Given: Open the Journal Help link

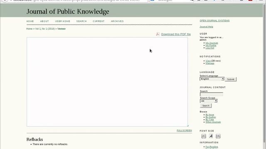Looking at the screenshot, I should tap(206, 26).
